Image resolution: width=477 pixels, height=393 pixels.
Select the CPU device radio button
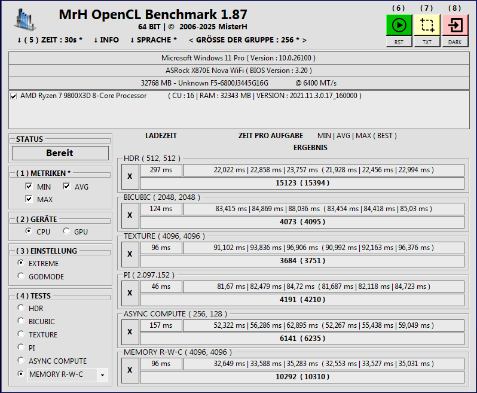[x=29, y=231]
